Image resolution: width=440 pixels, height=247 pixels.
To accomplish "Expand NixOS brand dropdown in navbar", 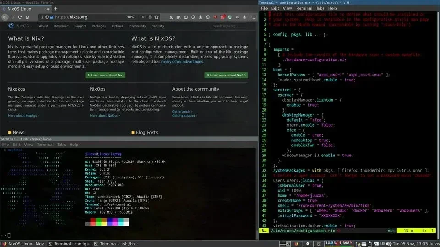I will pos(23,26).
